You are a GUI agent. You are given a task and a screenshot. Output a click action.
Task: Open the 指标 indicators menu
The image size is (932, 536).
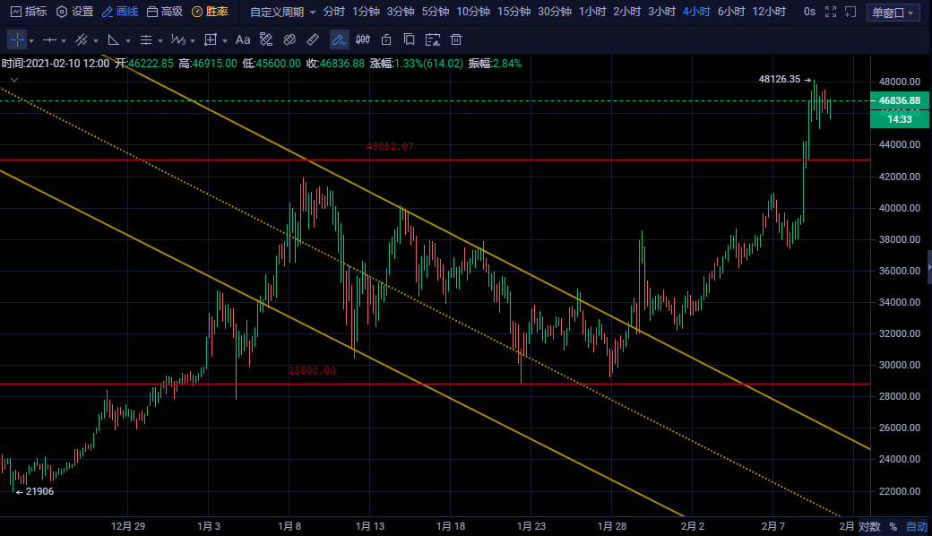coord(29,12)
